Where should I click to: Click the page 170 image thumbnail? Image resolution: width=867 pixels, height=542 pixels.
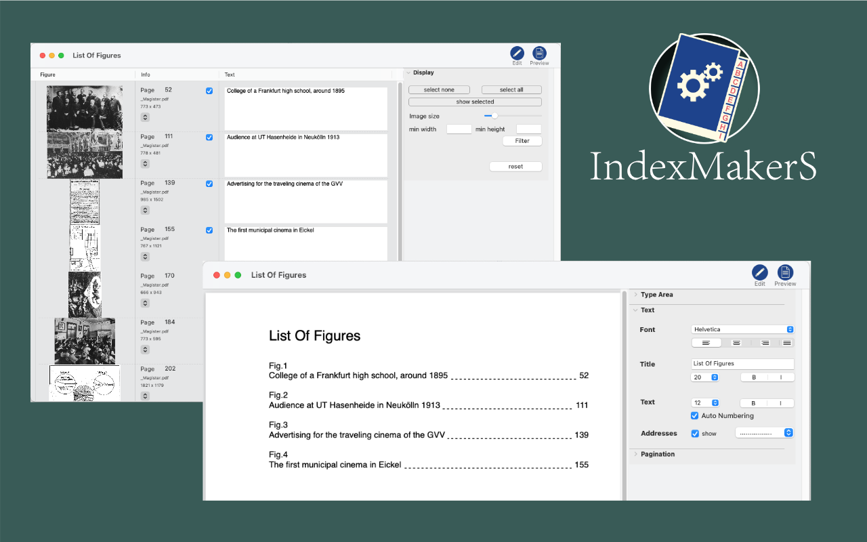click(85, 294)
